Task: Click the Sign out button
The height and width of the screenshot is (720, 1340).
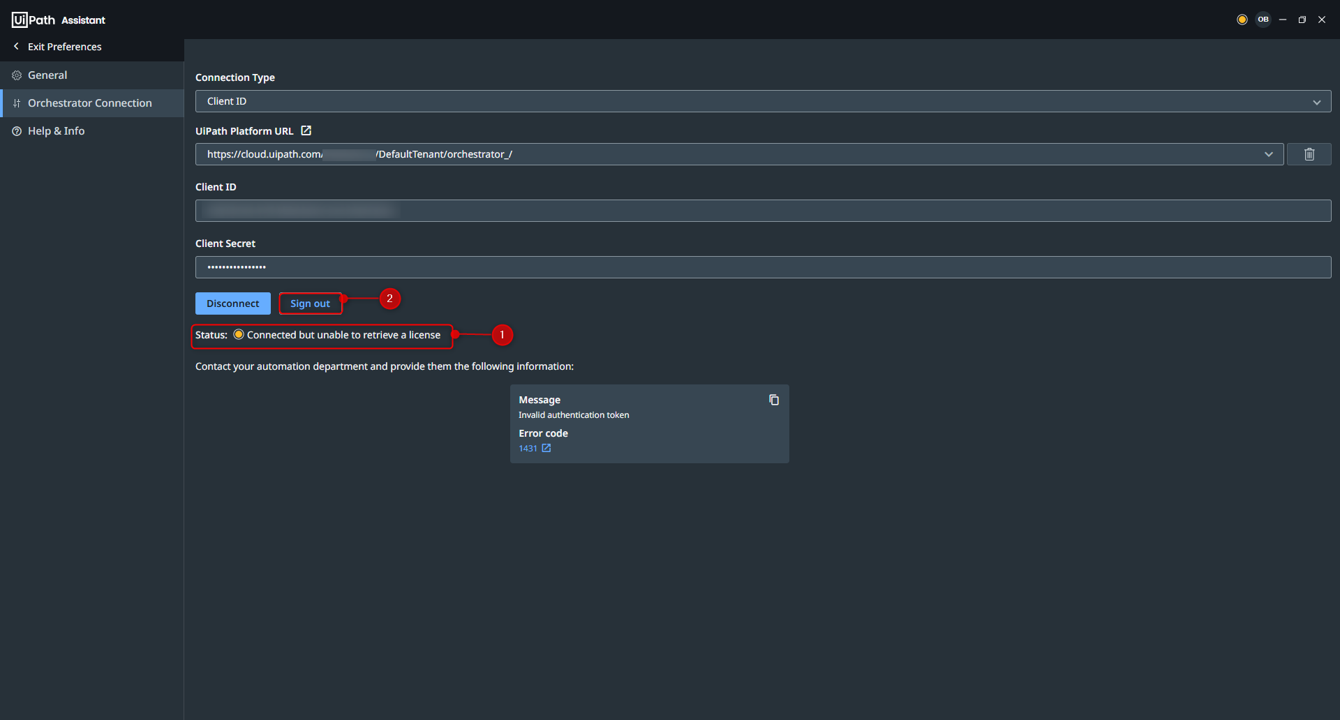Action: [x=310, y=303]
